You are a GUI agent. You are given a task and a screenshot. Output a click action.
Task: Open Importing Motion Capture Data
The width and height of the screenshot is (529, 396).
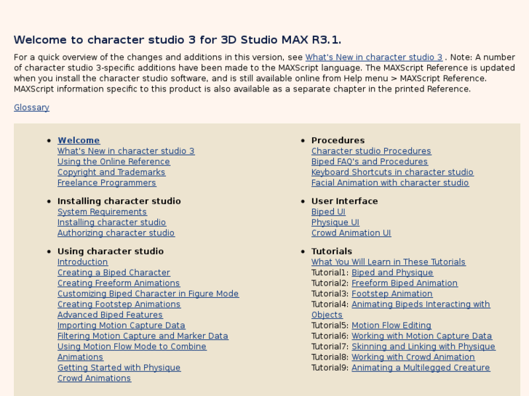point(121,326)
